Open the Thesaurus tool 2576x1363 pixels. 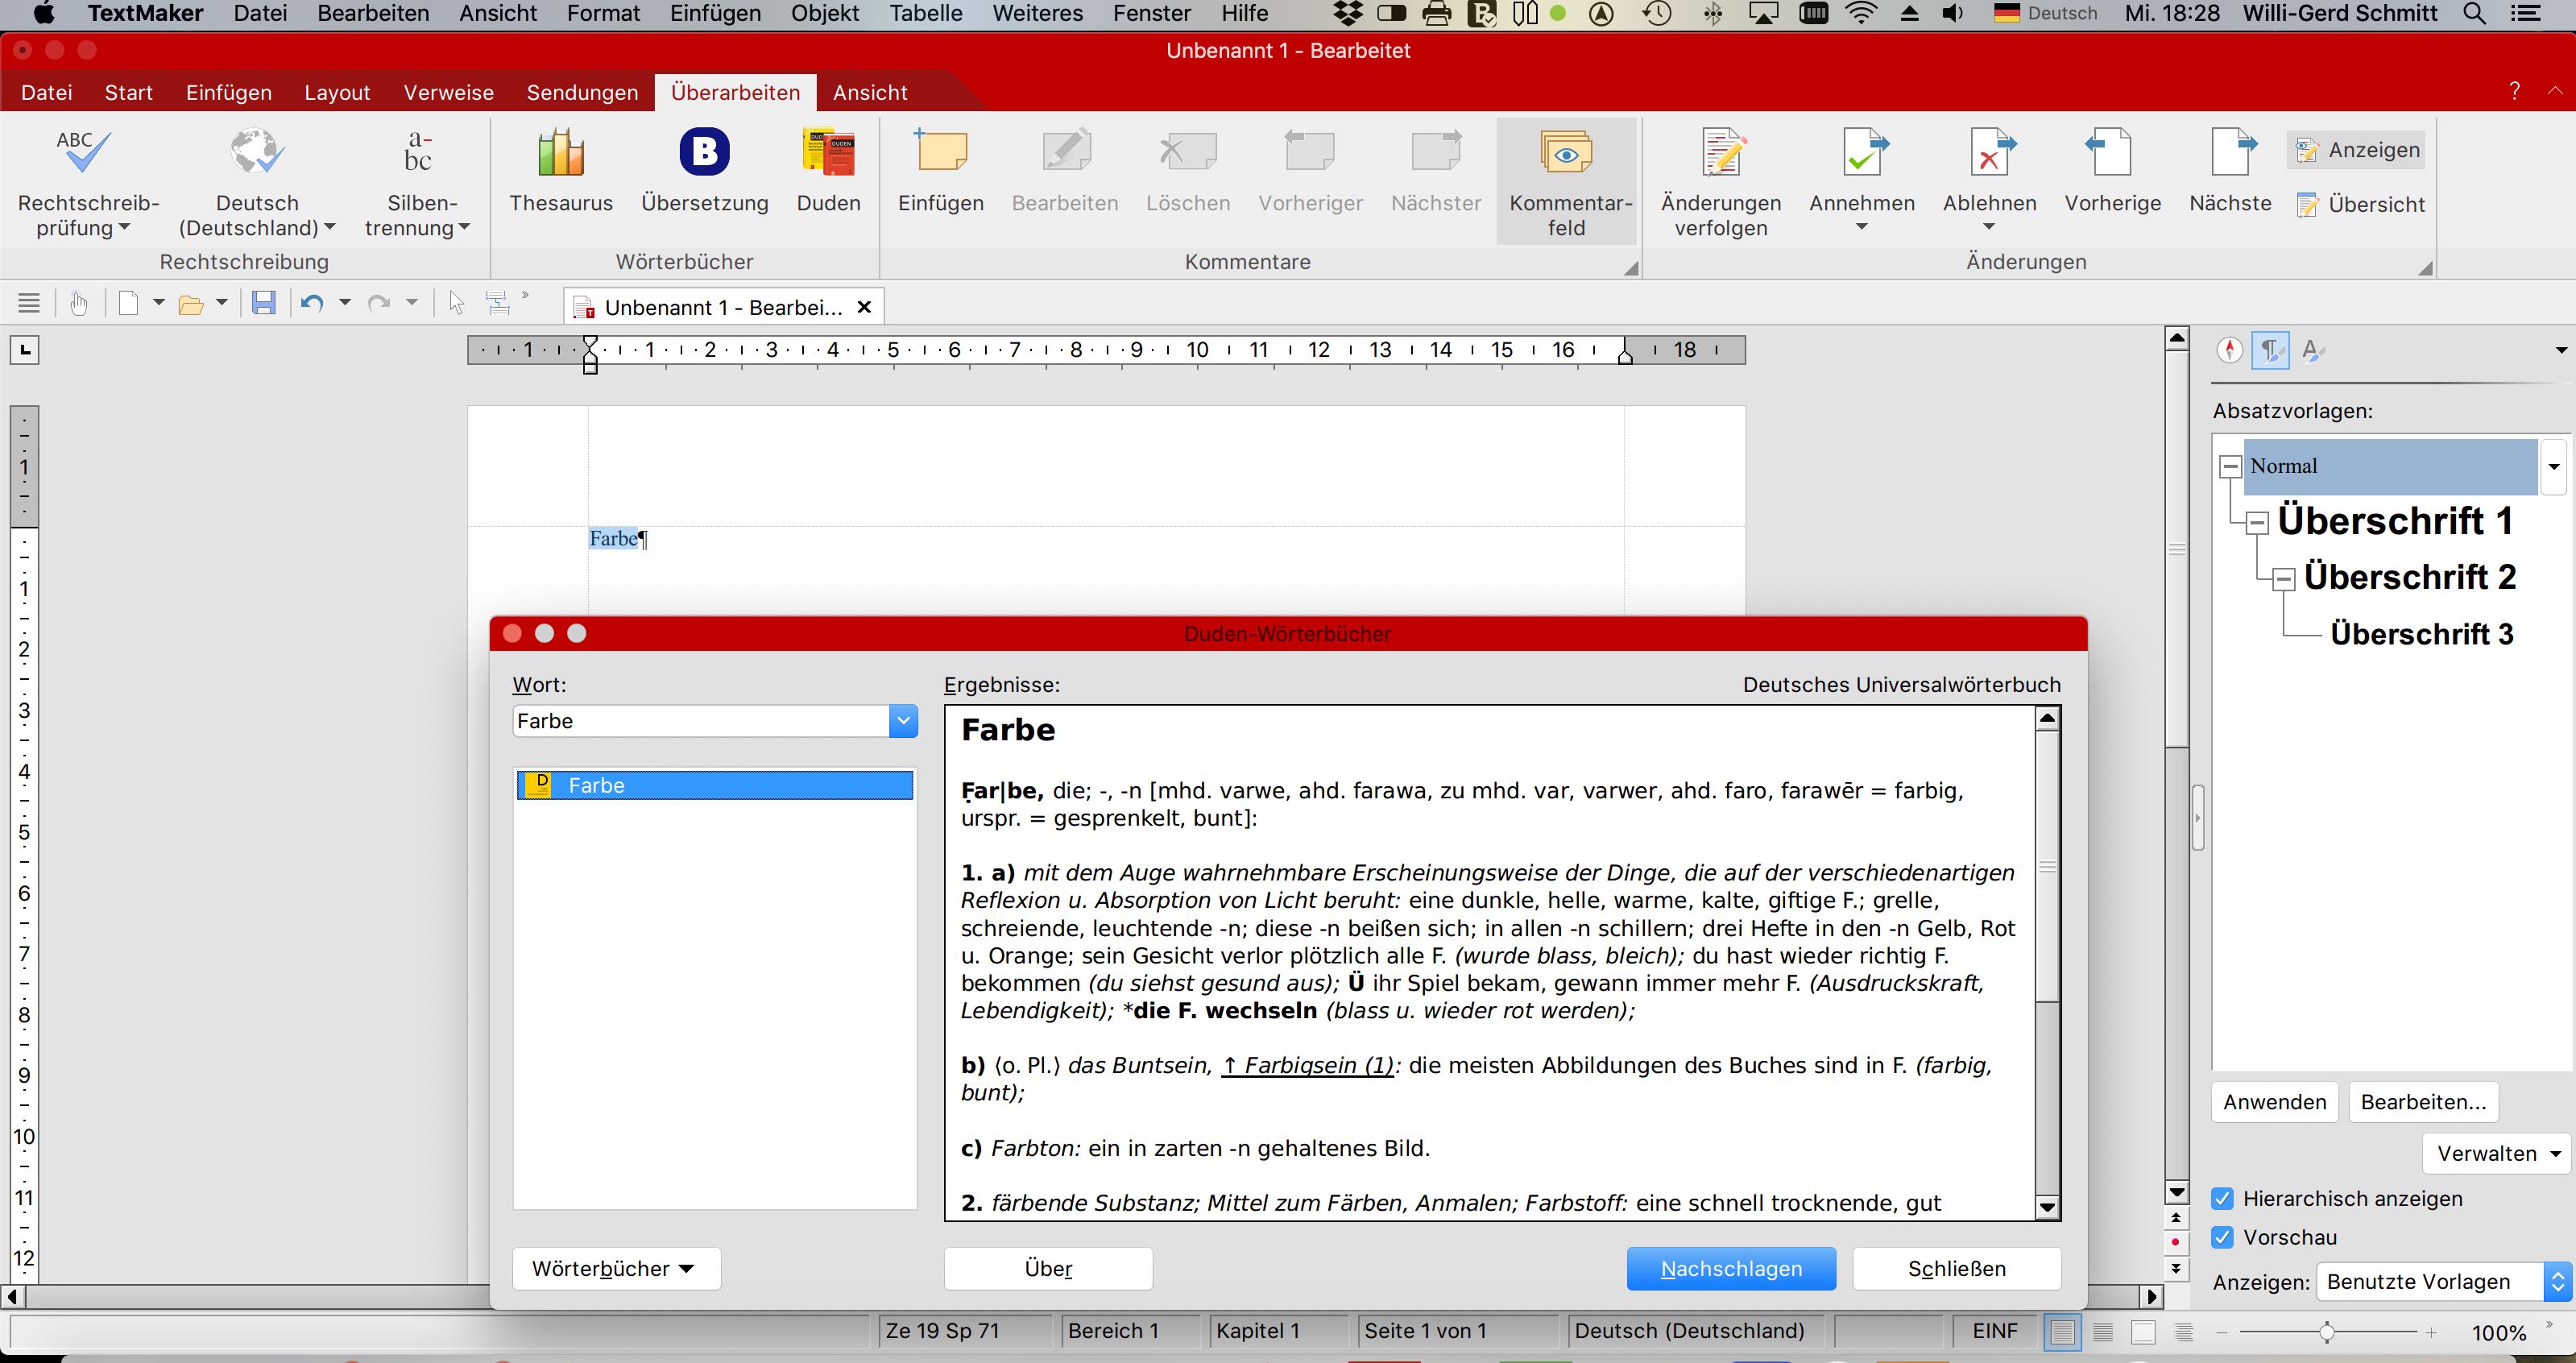click(560, 171)
